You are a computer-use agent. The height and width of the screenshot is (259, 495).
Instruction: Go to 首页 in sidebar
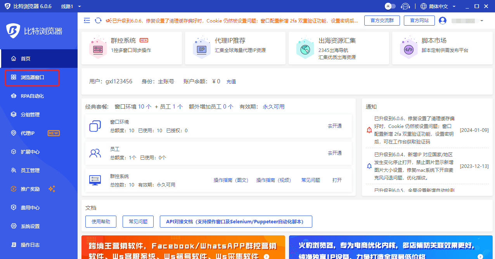(x=39, y=59)
